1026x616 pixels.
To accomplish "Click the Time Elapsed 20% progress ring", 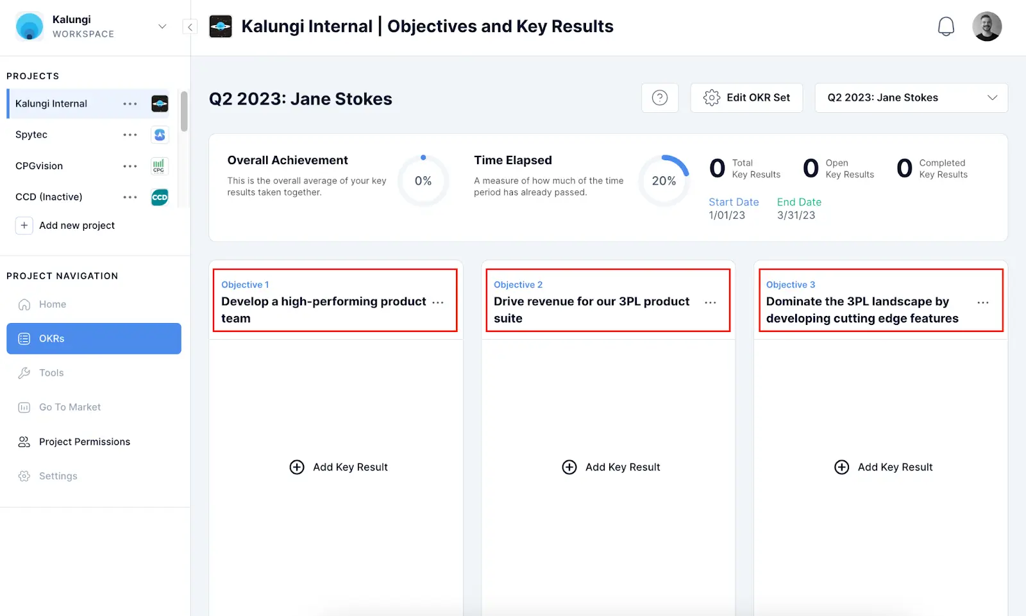I will coord(664,181).
